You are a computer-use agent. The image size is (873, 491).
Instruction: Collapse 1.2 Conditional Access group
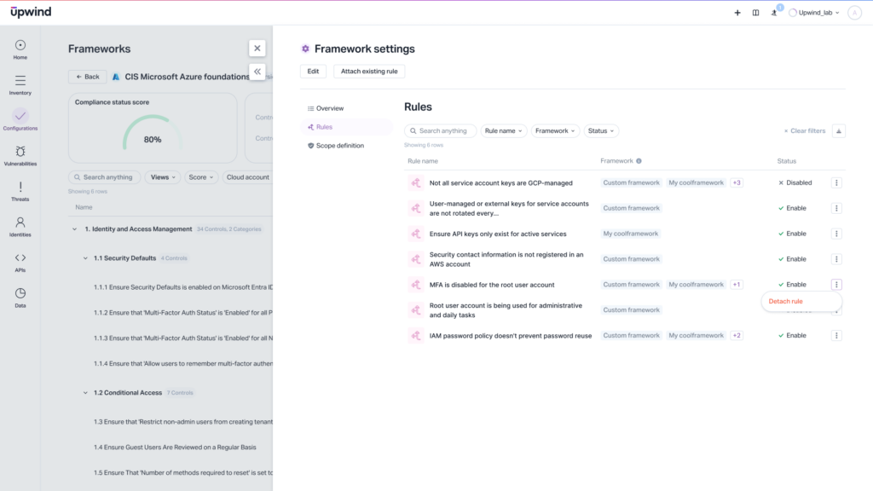pos(86,392)
